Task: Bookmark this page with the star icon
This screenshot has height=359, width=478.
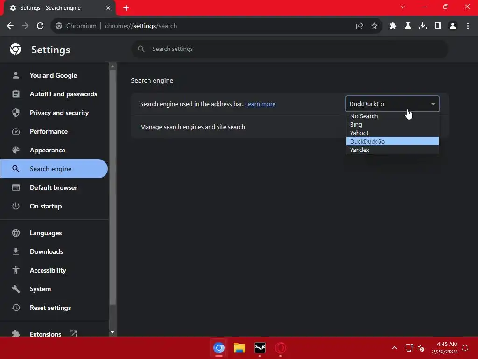Action: [x=374, y=26]
